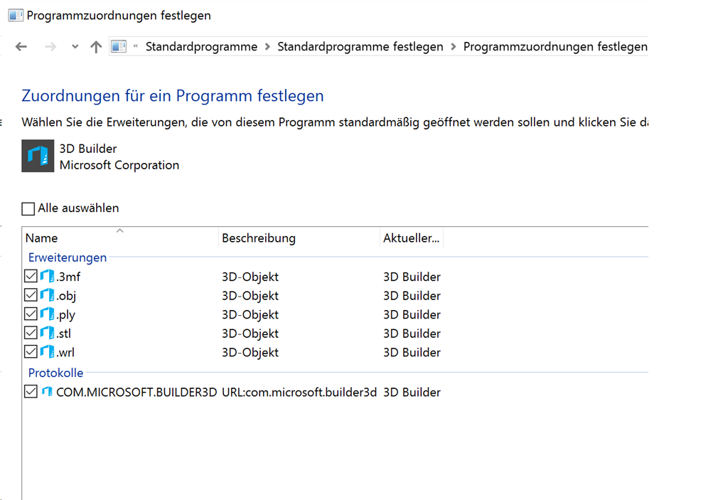
Task: Click the Control Panel icon in address bar
Action: tap(119, 46)
